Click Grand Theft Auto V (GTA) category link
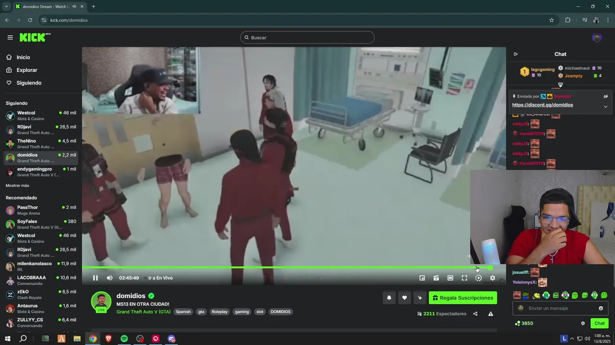 click(143, 311)
